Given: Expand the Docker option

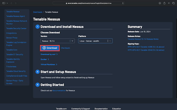Looking at the screenshot, I should pos(45,59).
